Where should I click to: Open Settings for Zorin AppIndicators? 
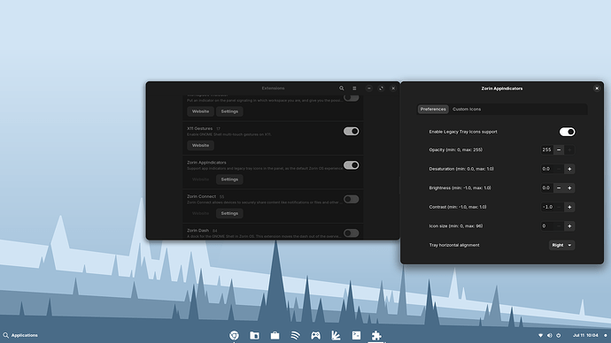tap(229, 179)
